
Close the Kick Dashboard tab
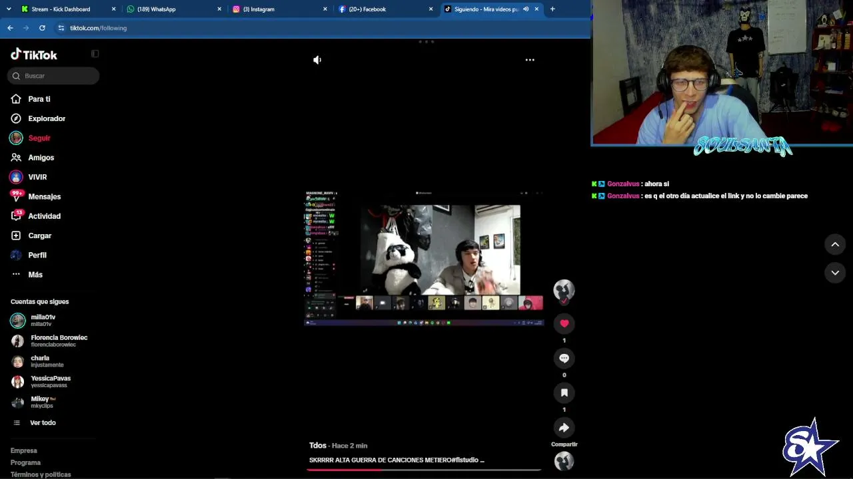click(113, 9)
